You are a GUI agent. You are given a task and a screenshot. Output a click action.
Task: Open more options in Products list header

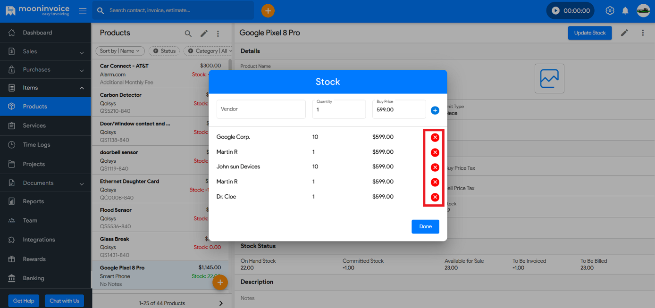click(218, 33)
